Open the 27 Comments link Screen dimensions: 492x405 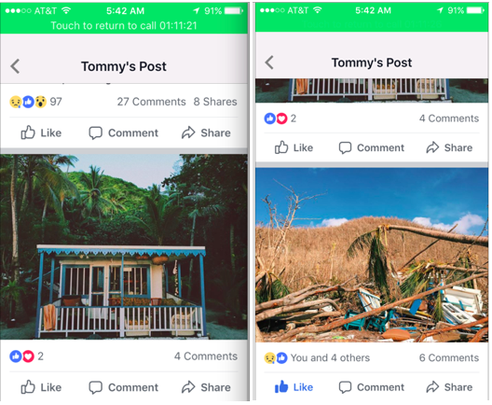(151, 102)
